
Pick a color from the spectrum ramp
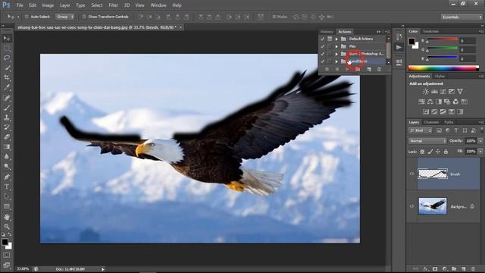point(443,68)
